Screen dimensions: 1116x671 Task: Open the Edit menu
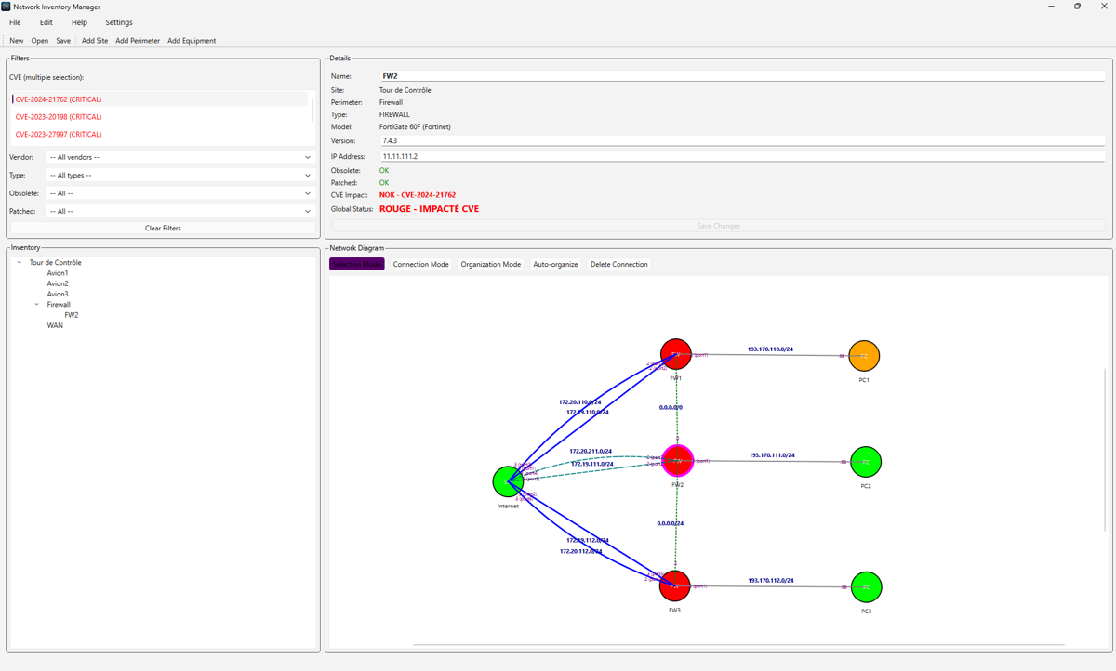coord(46,22)
